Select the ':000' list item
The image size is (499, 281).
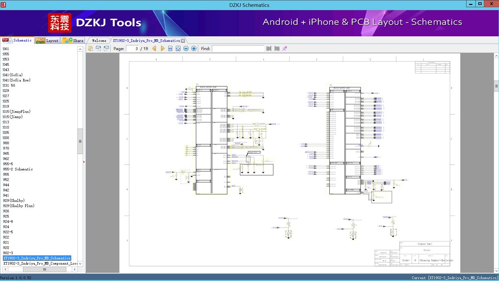coord(6,138)
